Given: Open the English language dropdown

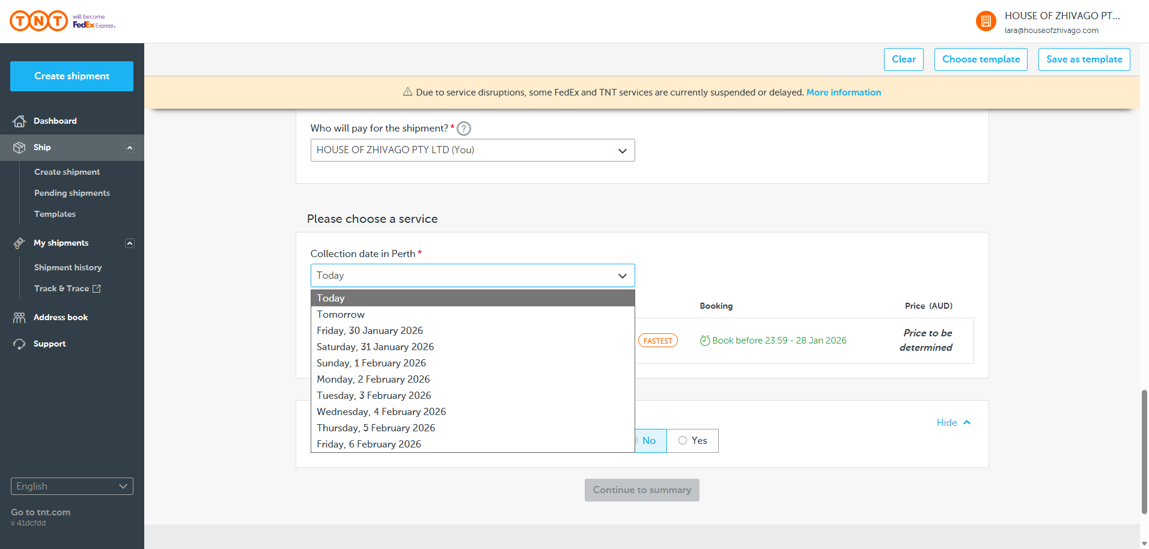Looking at the screenshot, I should tap(72, 487).
